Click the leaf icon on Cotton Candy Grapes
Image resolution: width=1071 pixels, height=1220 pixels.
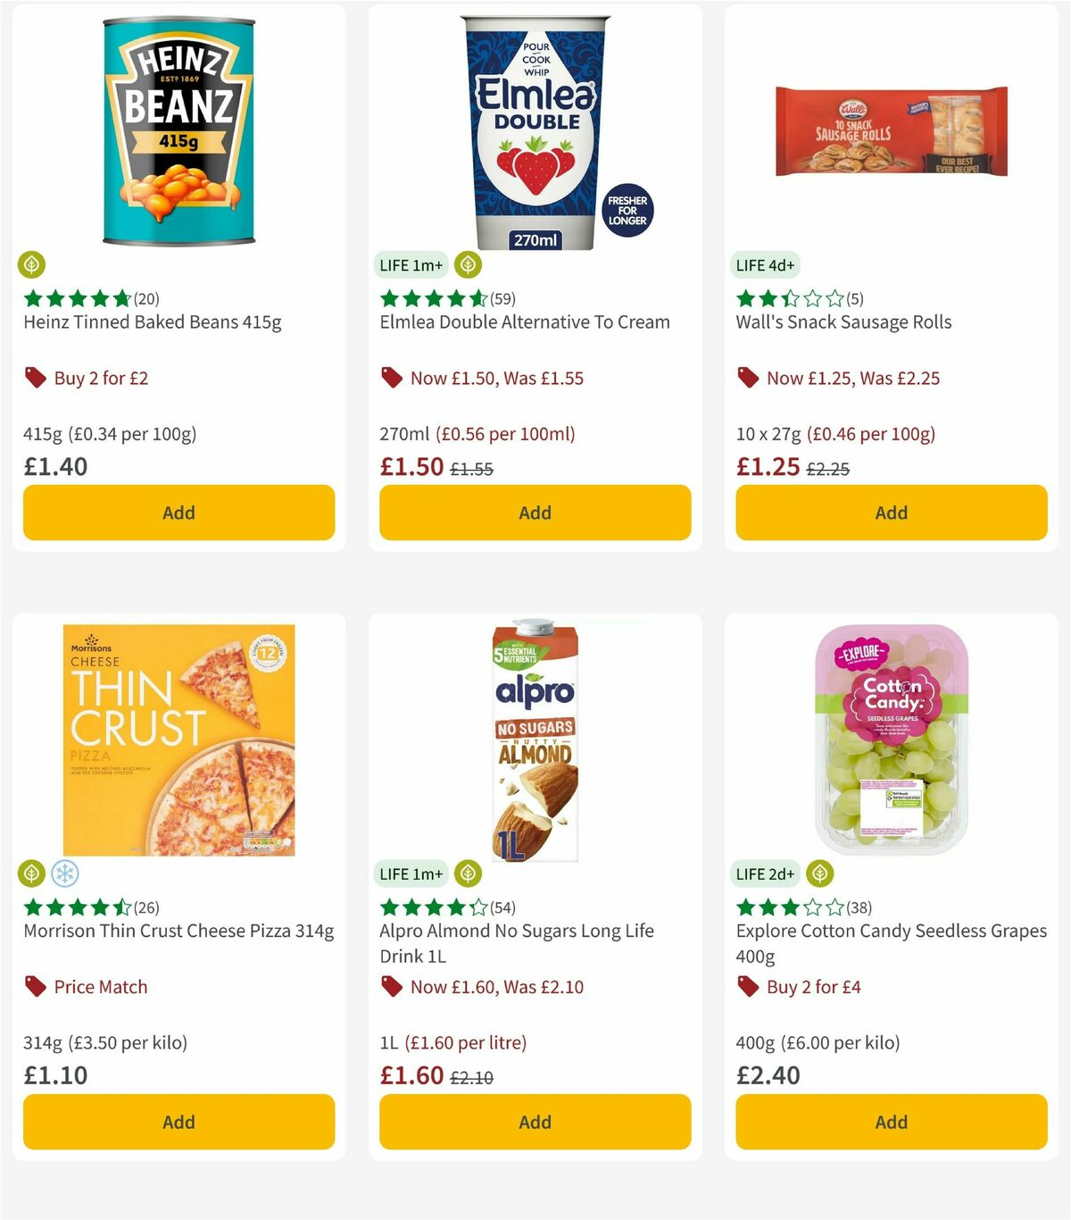point(818,873)
